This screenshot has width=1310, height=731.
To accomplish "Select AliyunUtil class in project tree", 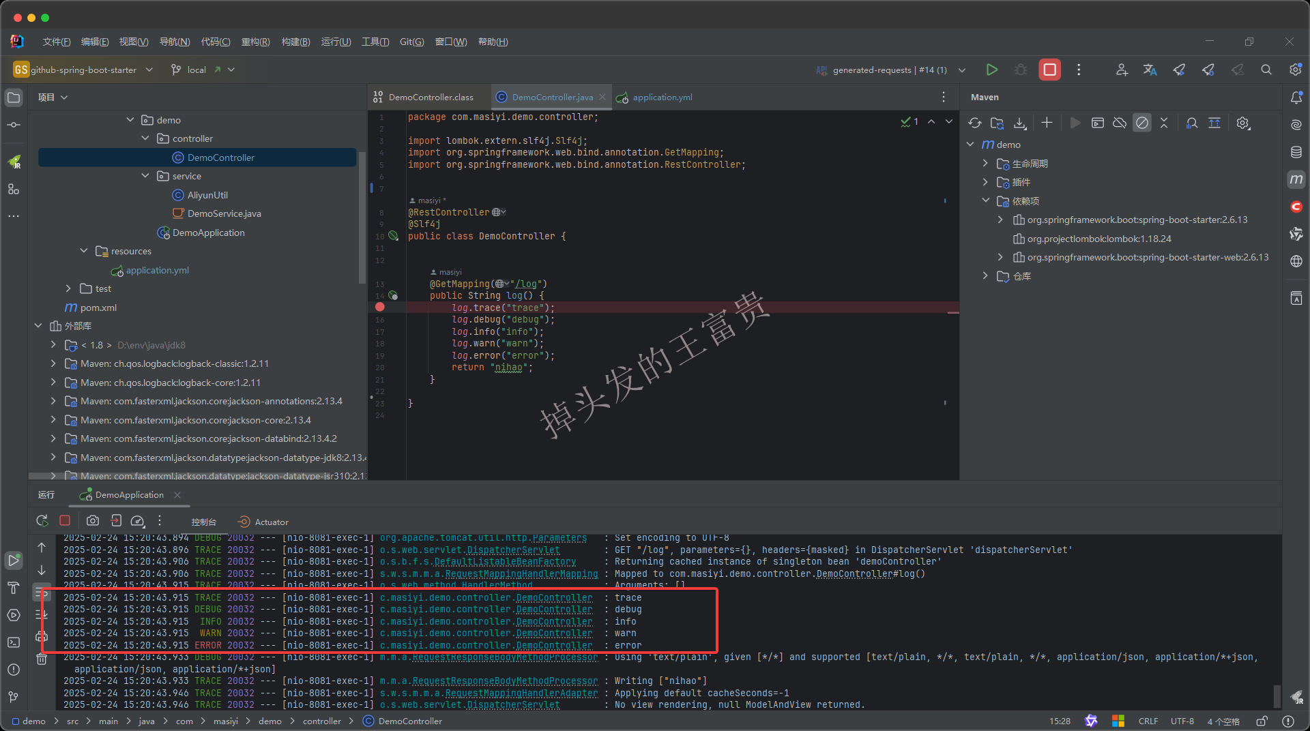I will (x=207, y=195).
